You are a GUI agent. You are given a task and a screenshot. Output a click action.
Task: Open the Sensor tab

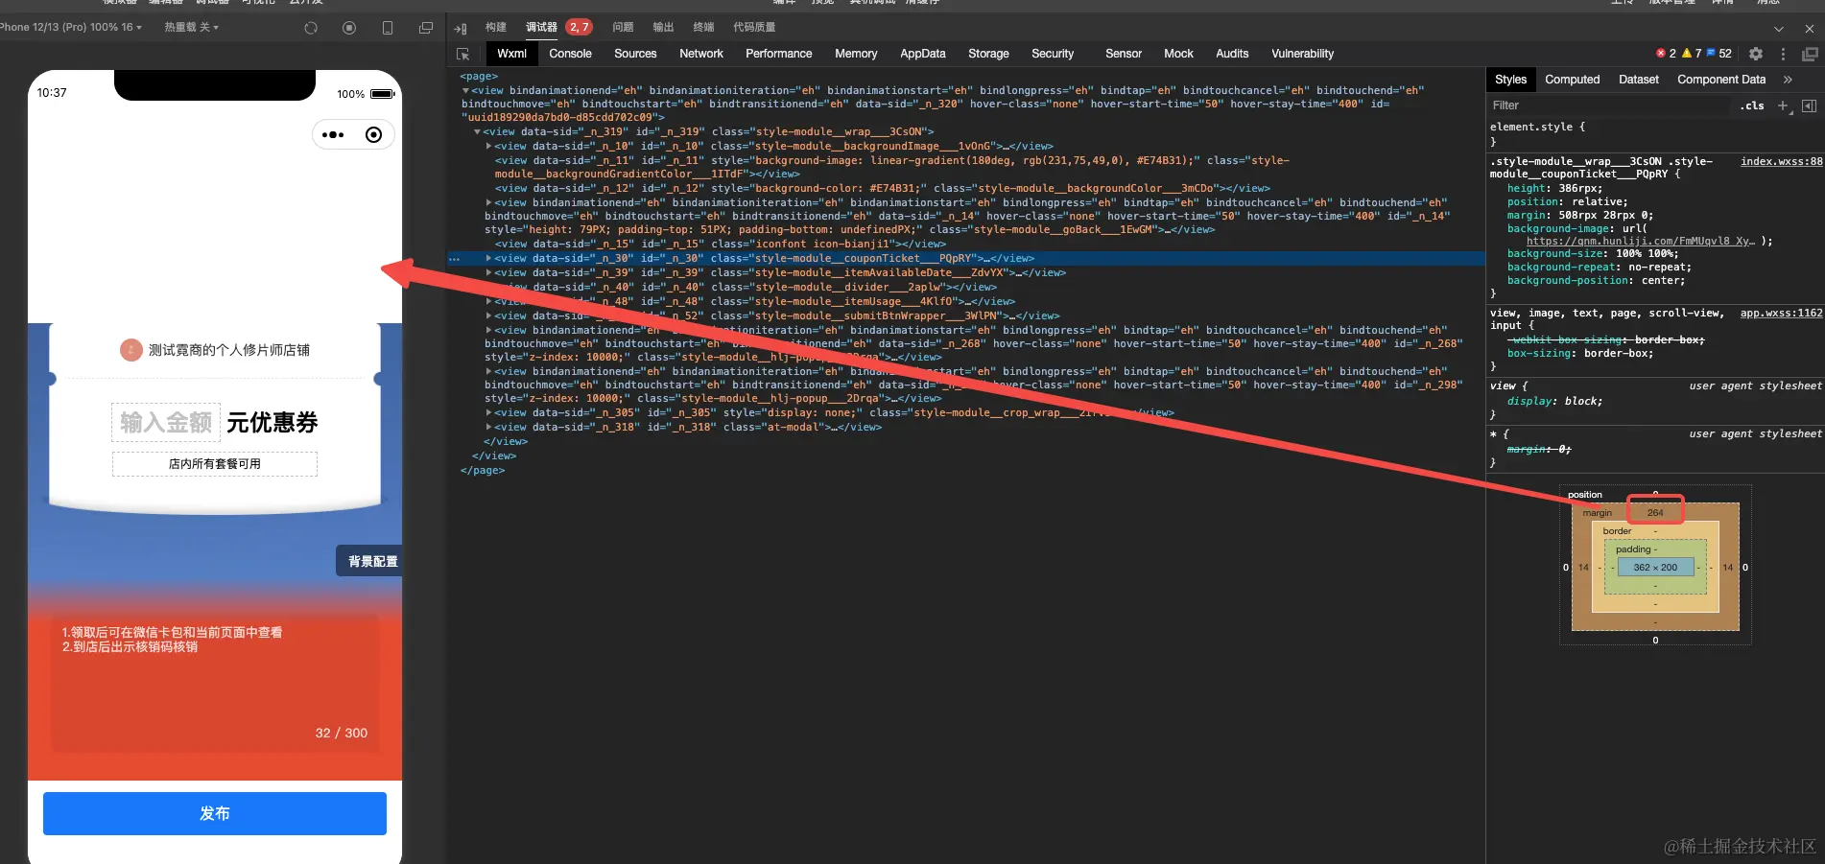1123,54
